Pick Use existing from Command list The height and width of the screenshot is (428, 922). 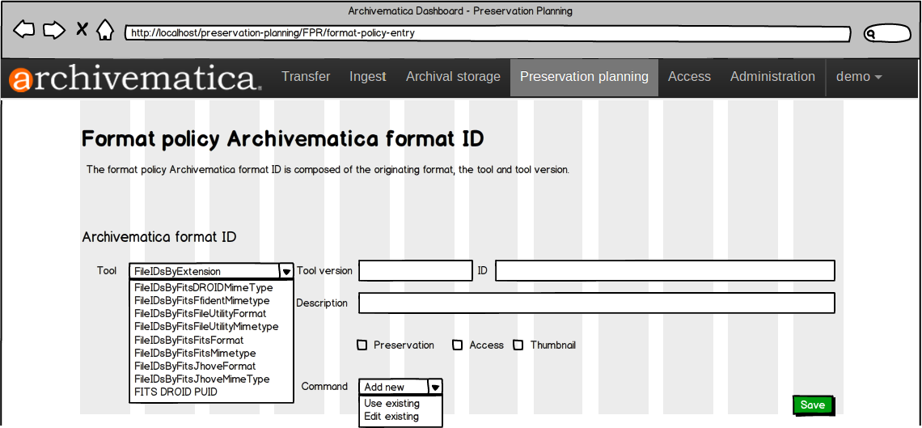click(x=392, y=404)
